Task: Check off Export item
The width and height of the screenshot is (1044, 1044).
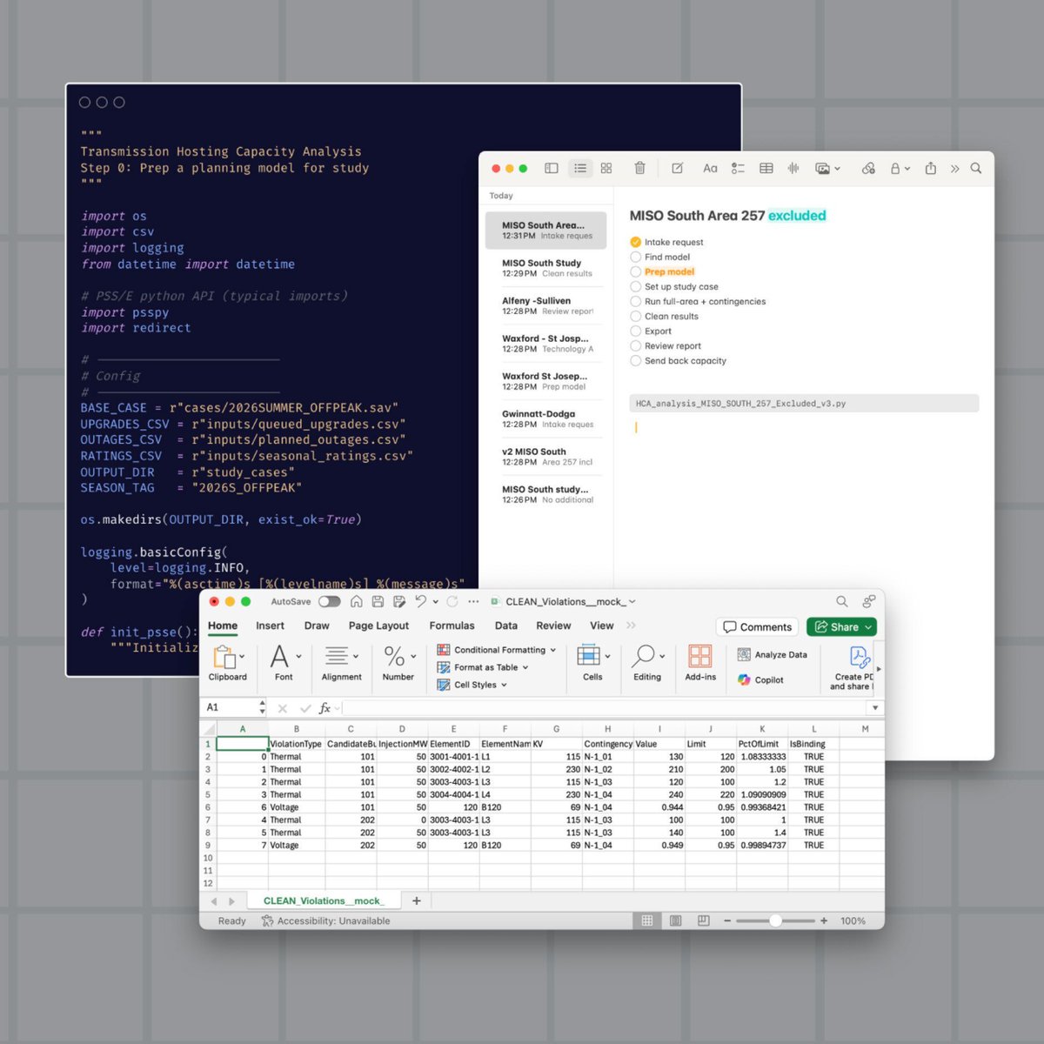Action: tap(635, 331)
